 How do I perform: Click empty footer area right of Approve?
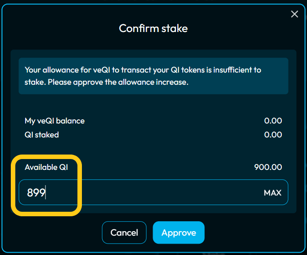[252, 232]
